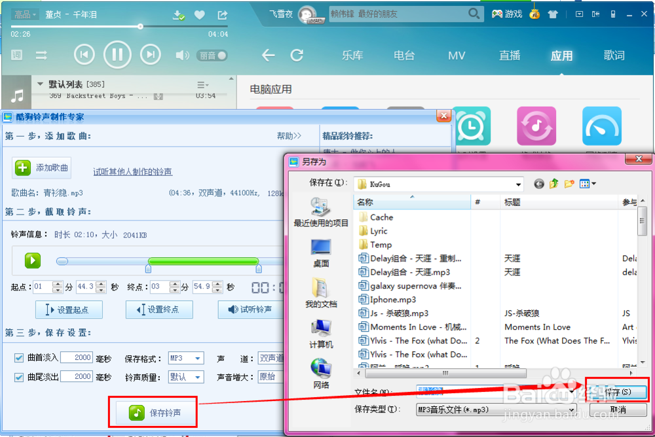The width and height of the screenshot is (655, 437).
Task: Click the song progress slider thumb
Action: pos(140,26)
